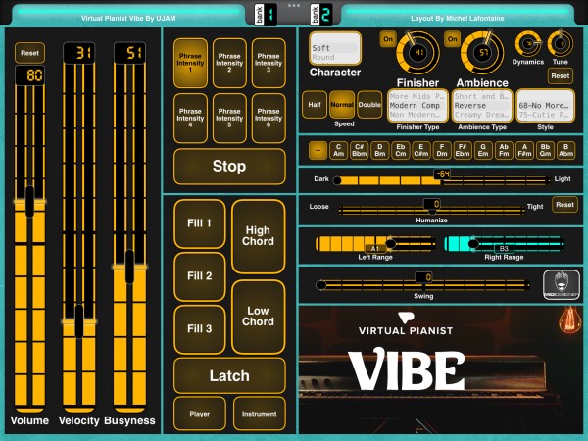588x441 pixels.
Task: Click the Swing slider
Action: tap(423, 285)
